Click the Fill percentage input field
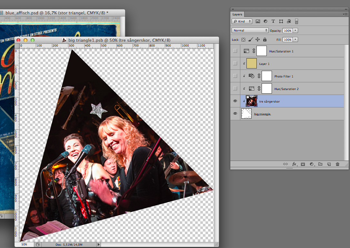This screenshot has width=350, height=248. (288, 40)
